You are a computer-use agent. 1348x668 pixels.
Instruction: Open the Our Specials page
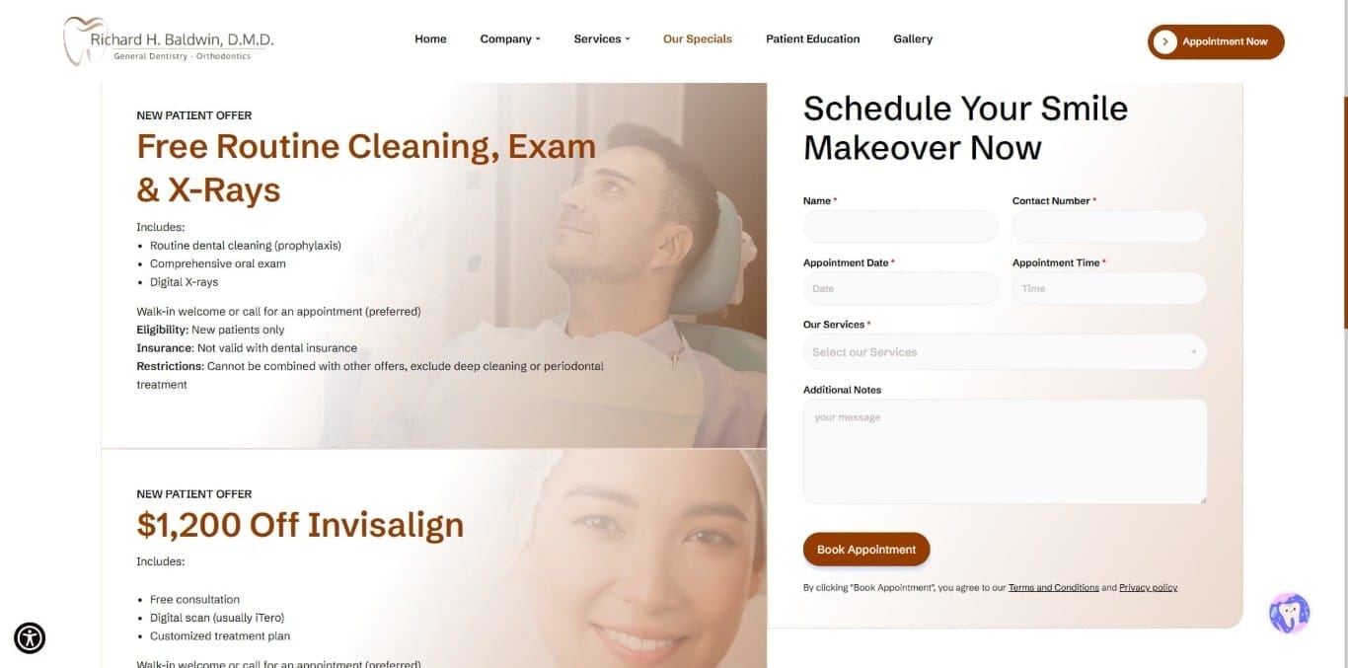point(698,39)
